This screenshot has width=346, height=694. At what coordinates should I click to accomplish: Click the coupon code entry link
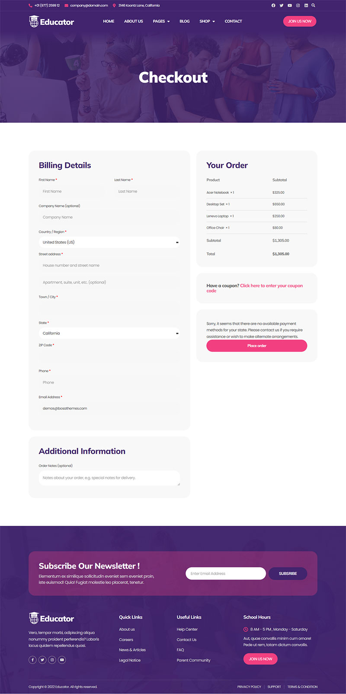click(271, 286)
